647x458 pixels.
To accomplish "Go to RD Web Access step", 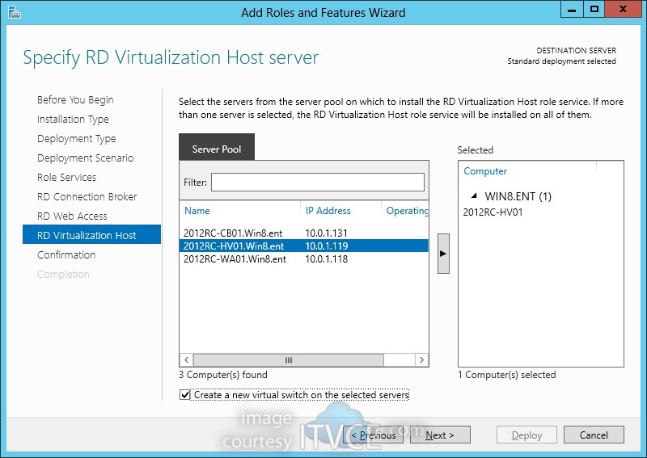I will click(x=72, y=216).
